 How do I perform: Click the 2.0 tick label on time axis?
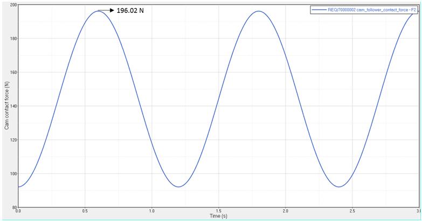pyautogui.click(x=286, y=211)
